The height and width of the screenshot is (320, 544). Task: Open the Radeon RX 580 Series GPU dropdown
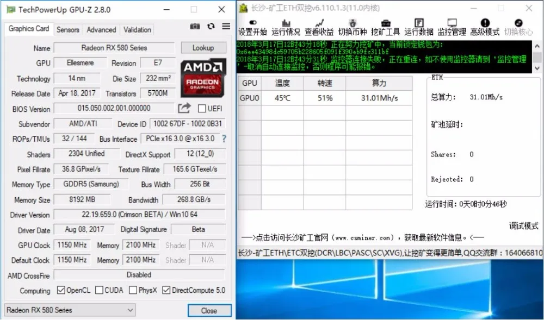[x=70, y=310]
